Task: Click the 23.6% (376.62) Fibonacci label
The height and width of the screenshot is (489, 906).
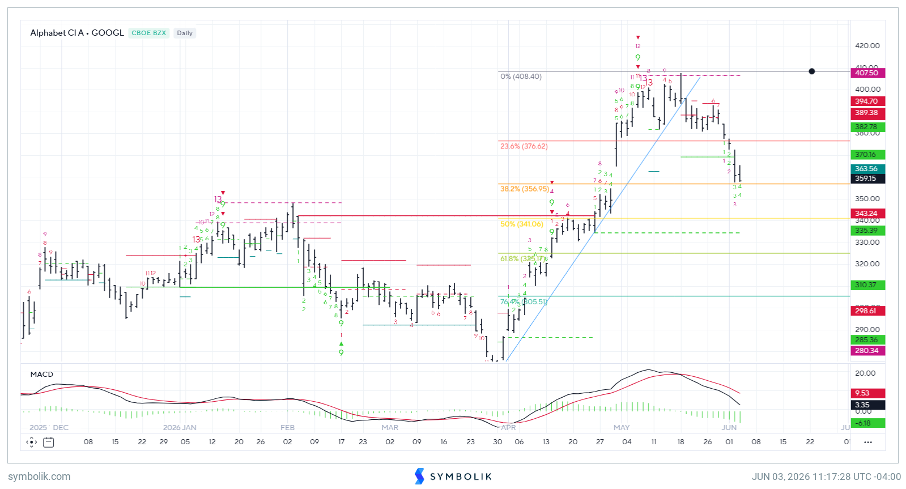Action: 524,146
